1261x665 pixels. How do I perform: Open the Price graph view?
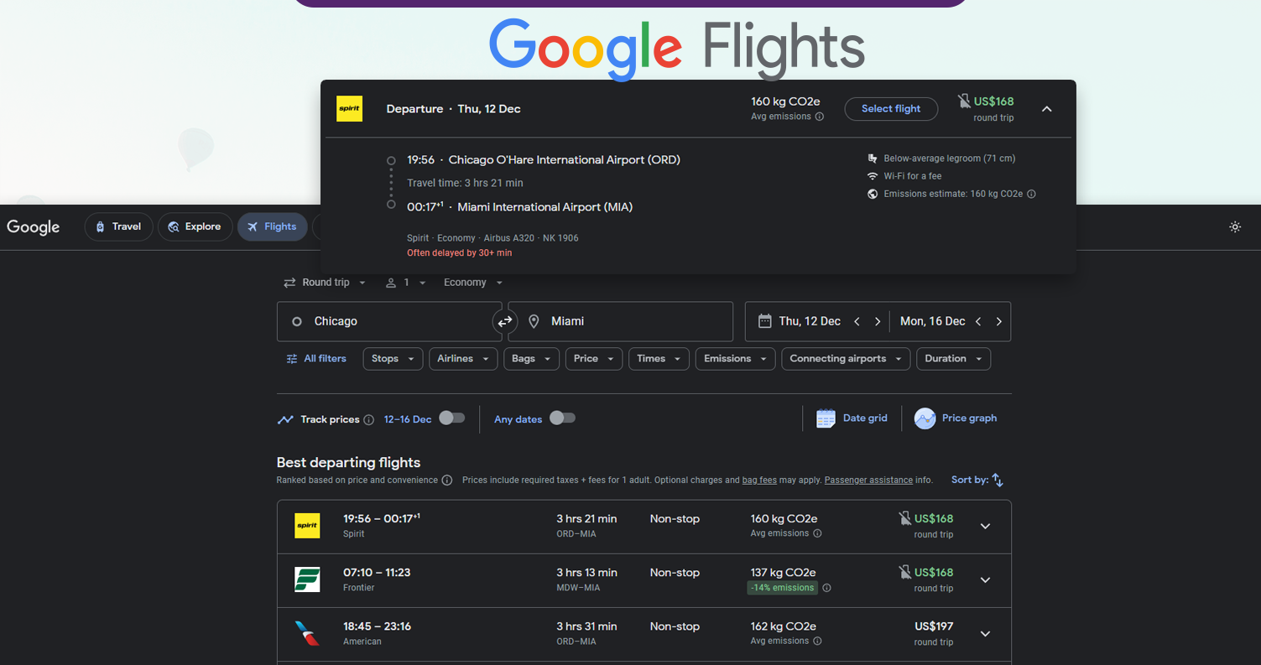pos(956,418)
